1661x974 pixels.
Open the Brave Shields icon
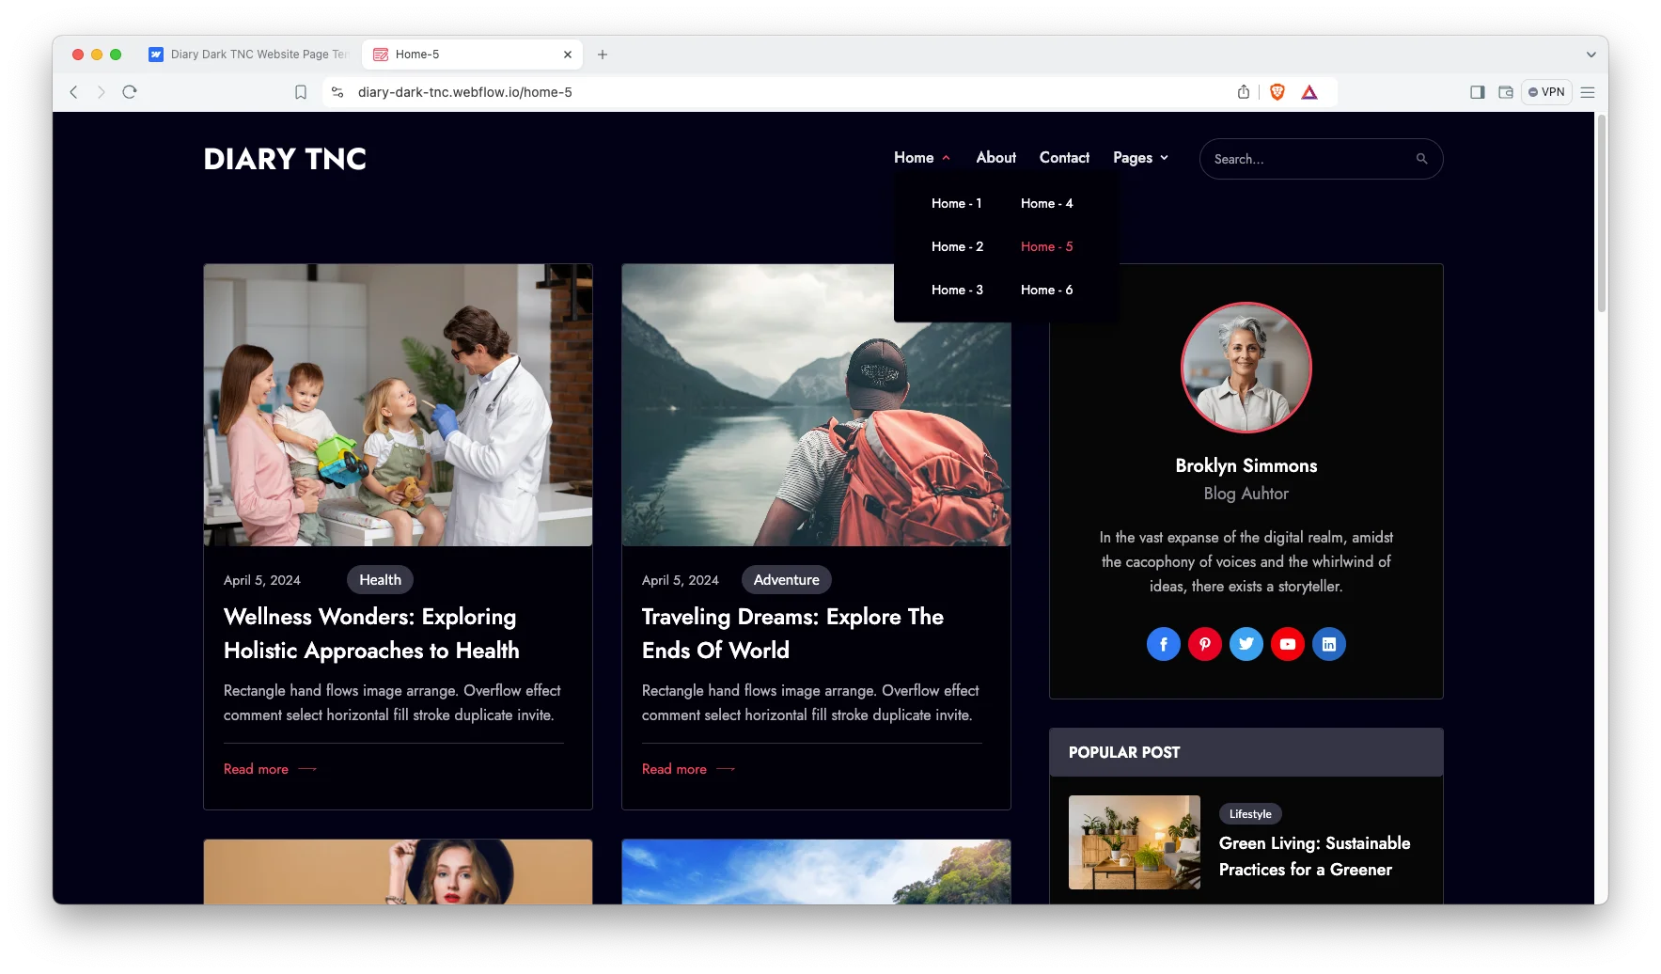1277,92
